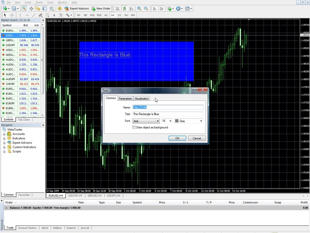Image resolution: width=310 pixels, height=233 pixels.
Task: Switch to the Parameters tab
Action: click(125, 98)
